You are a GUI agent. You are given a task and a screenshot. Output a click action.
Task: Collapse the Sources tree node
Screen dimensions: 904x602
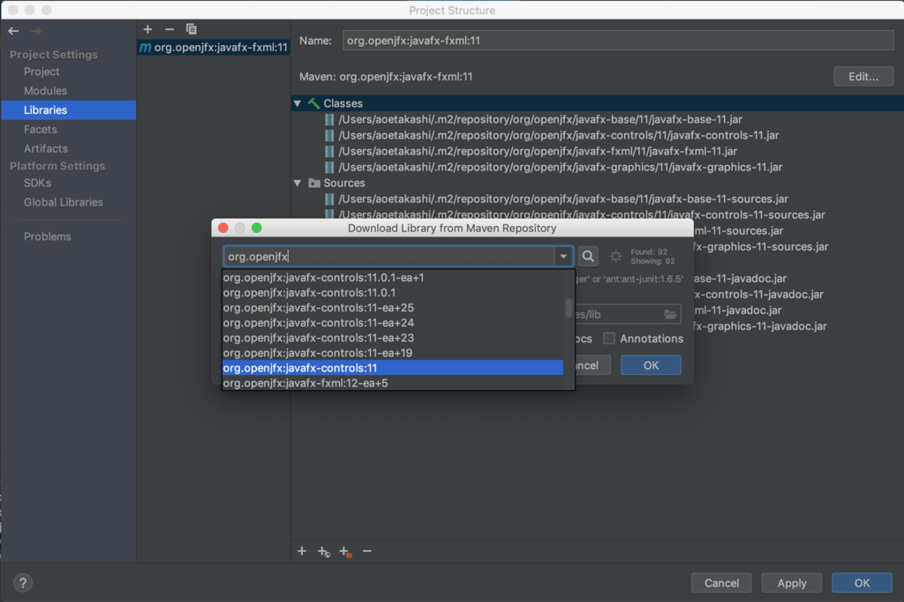(x=298, y=183)
